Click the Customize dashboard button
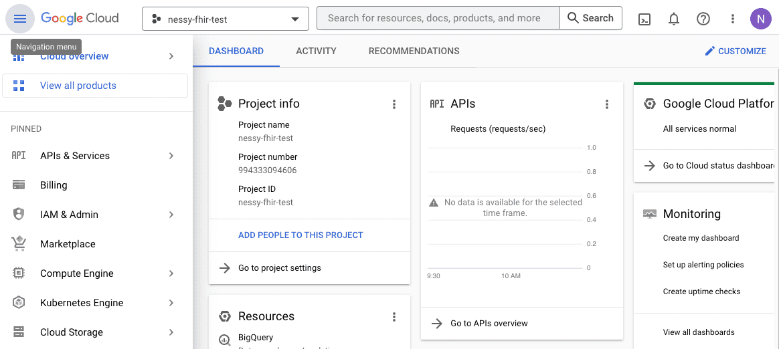Screen dimensions: 779x349 pyautogui.click(x=735, y=51)
